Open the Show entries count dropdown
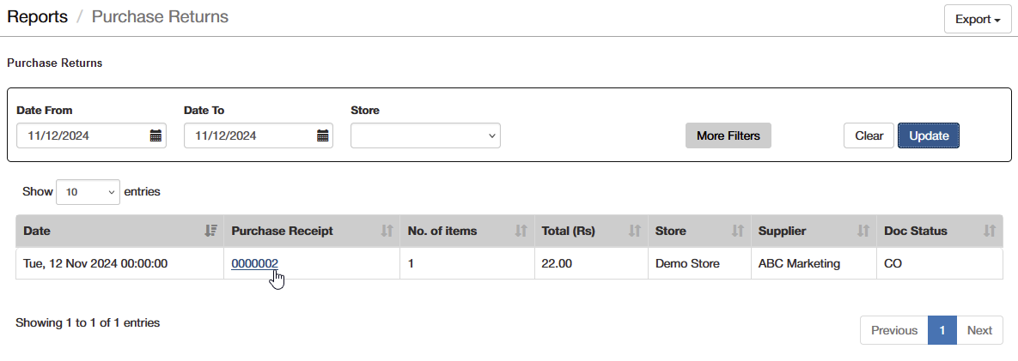The width and height of the screenshot is (1018, 361). coord(88,192)
